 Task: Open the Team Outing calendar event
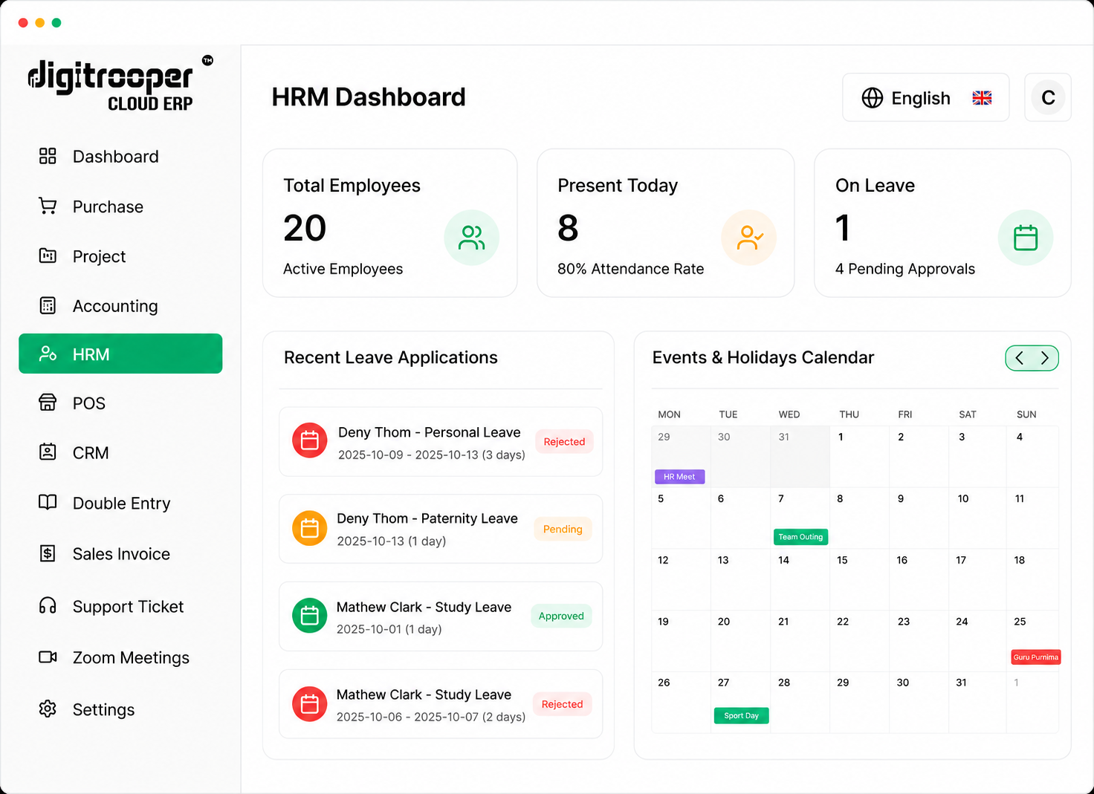click(800, 537)
